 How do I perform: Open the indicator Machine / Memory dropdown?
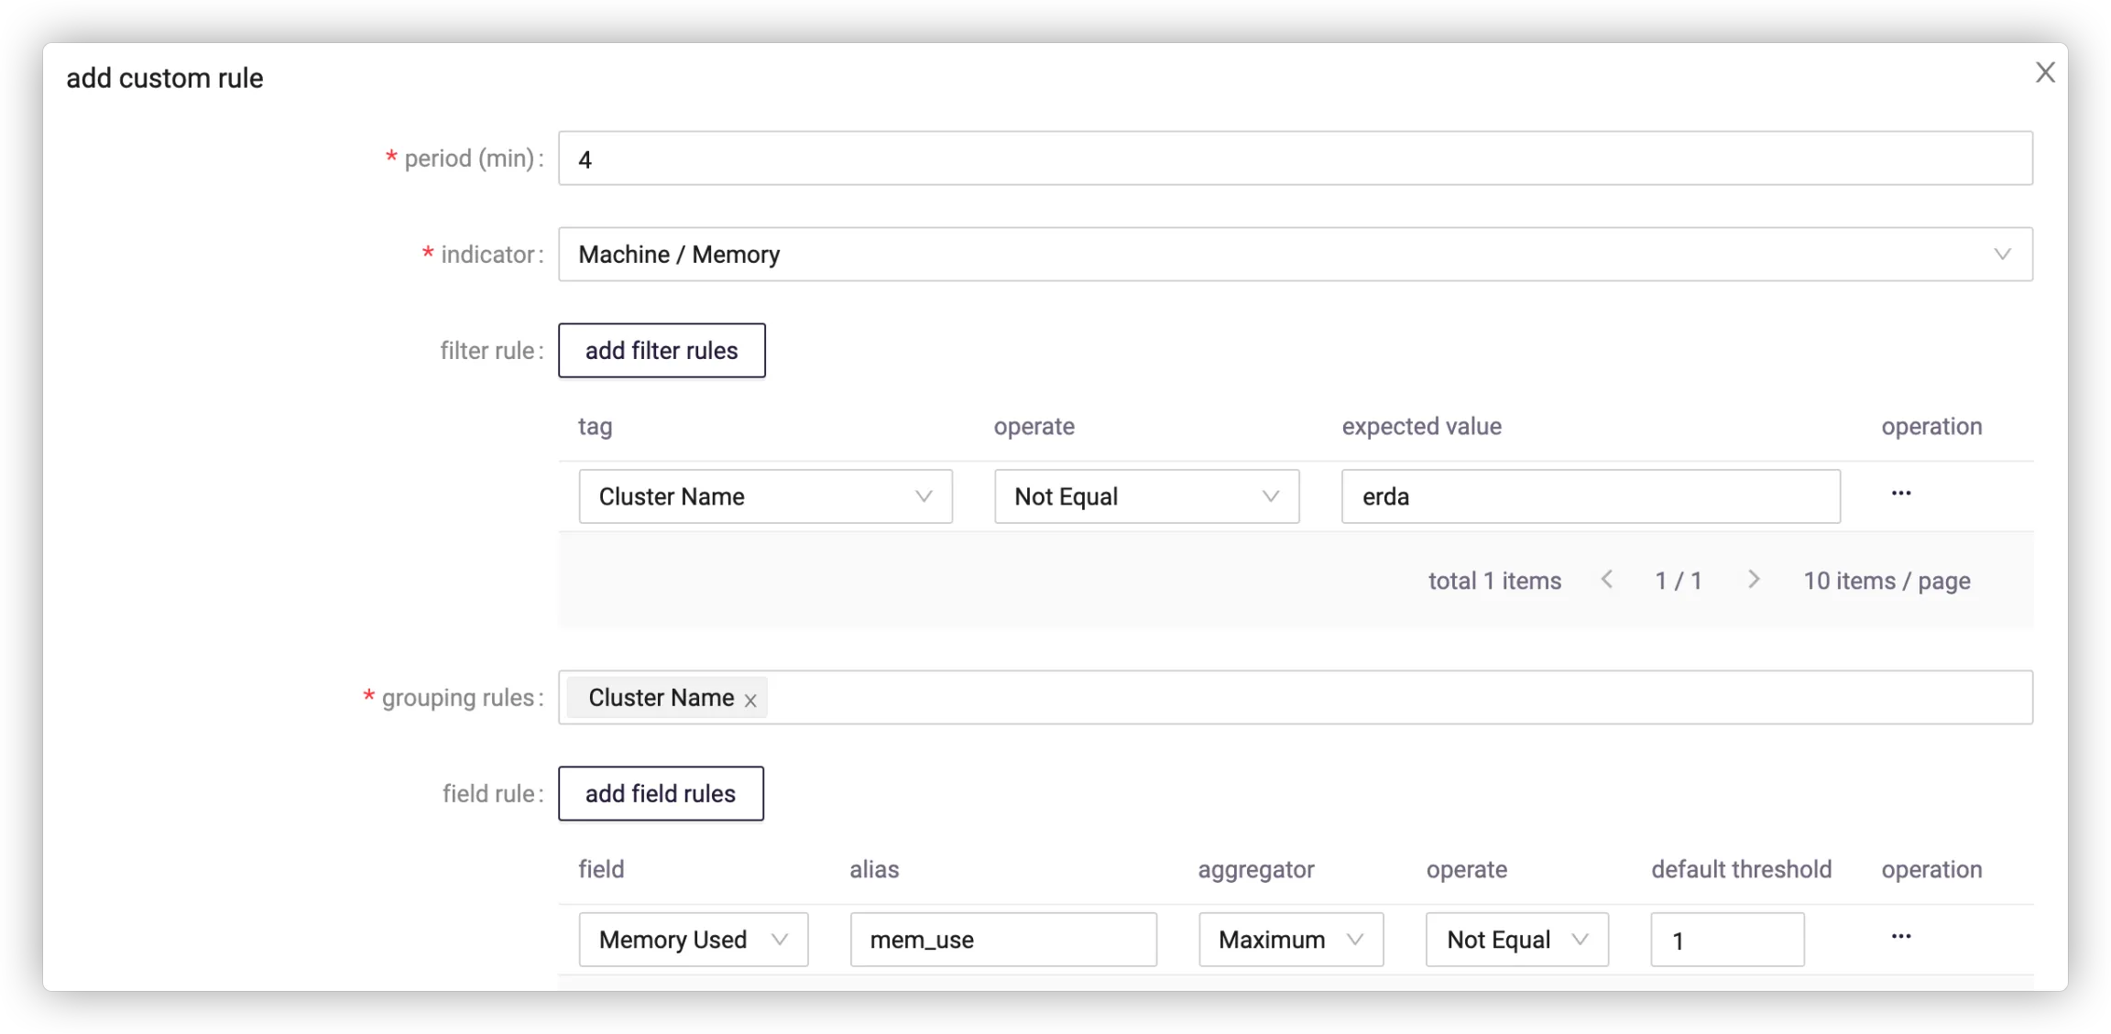1295,255
